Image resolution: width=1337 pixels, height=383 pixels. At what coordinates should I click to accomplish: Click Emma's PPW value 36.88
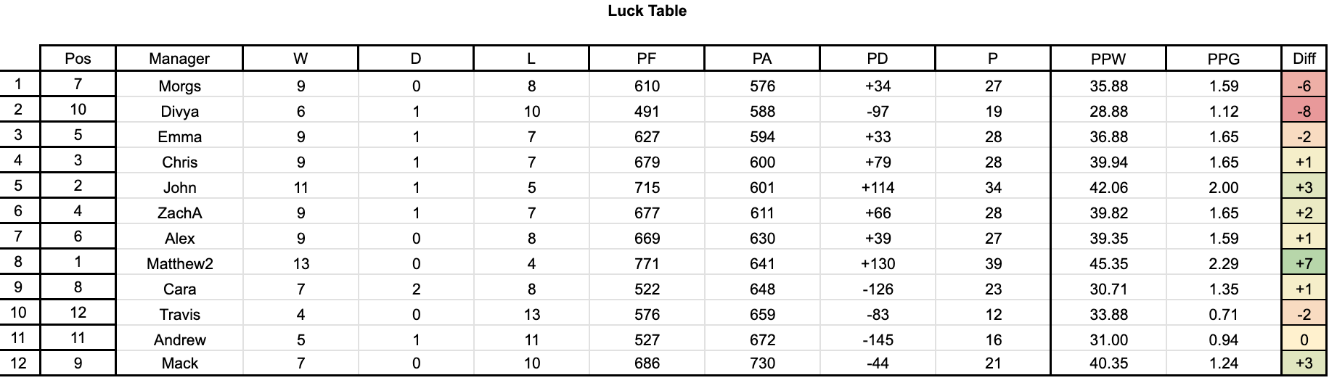coord(1108,137)
